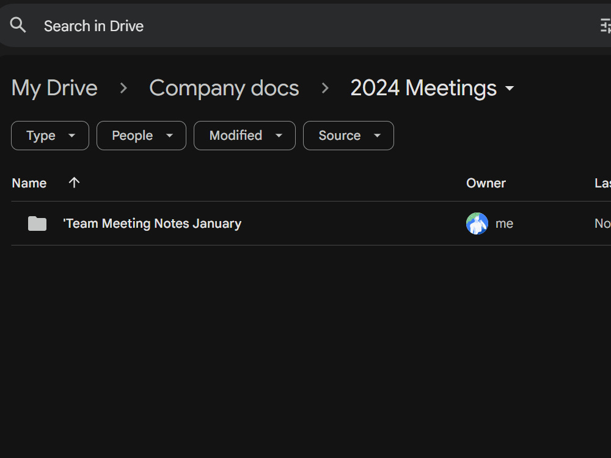Screen dimensions: 611x458
Task: Open advanced search filter options icon
Action: pos(605,26)
